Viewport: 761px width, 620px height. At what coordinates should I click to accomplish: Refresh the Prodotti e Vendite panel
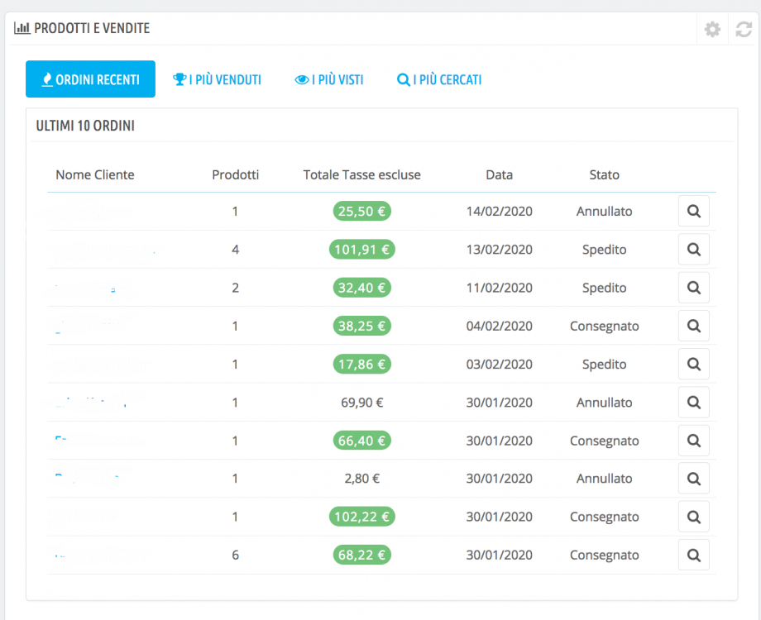click(744, 29)
